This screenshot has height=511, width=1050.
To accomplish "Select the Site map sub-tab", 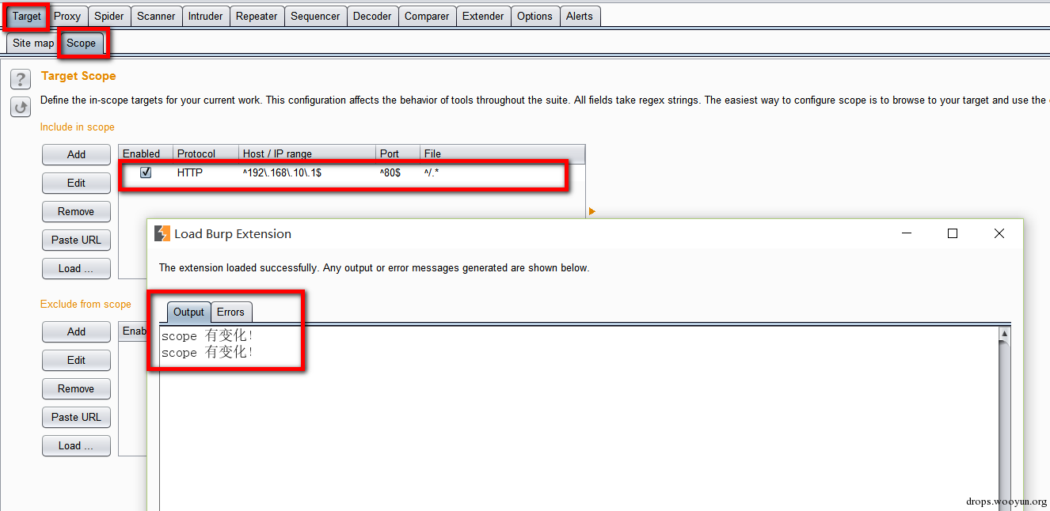I will pyautogui.click(x=33, y=43).
